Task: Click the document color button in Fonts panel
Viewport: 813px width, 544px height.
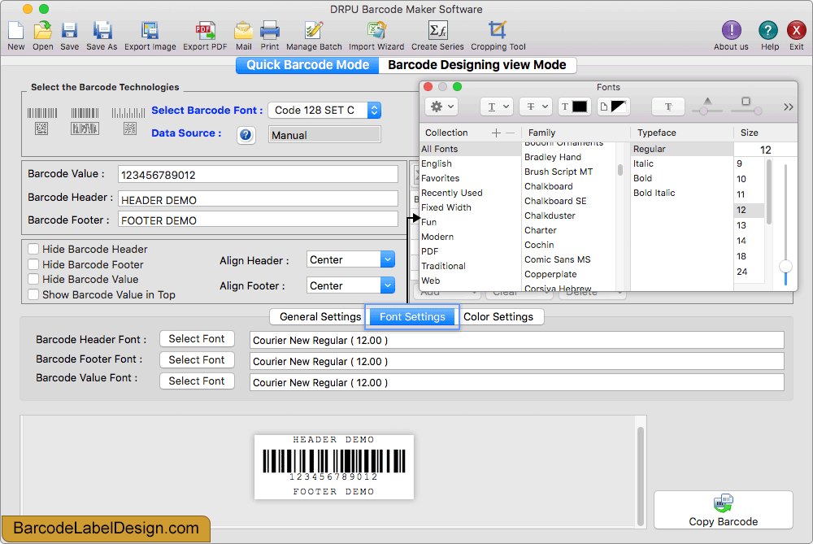Action: 613,107
